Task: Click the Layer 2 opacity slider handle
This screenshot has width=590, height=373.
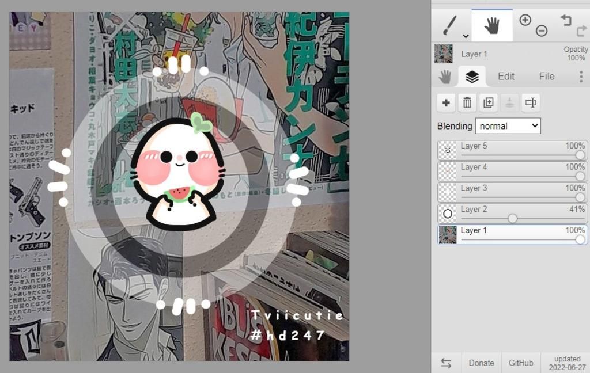Action: pos(512,218)
